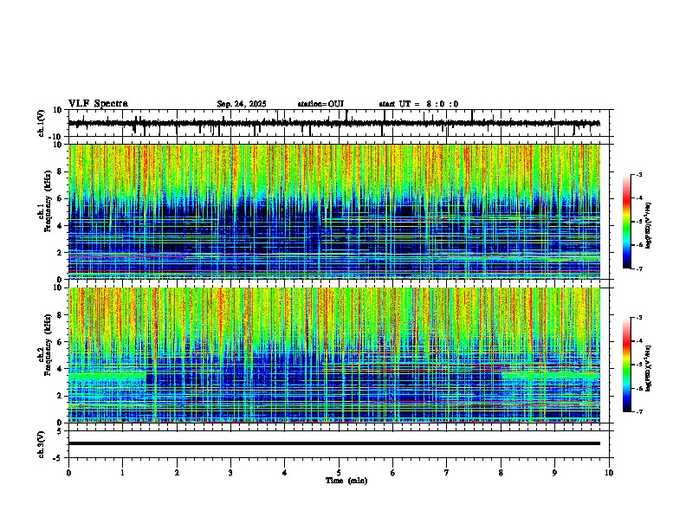Click the ch.2 colorbar units label log(PSD)

[649, 368]
